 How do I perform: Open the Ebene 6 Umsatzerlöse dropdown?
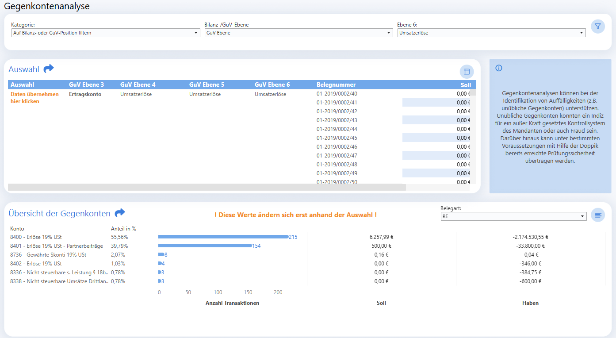tap(492, 33)
